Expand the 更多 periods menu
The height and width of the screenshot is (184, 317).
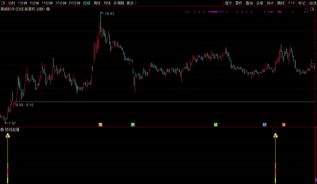[131, 3]
